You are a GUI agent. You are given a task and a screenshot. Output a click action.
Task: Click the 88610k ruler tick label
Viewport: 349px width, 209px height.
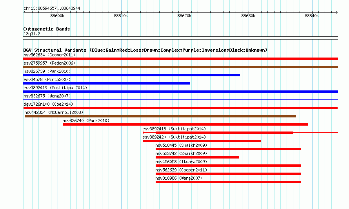121,16
